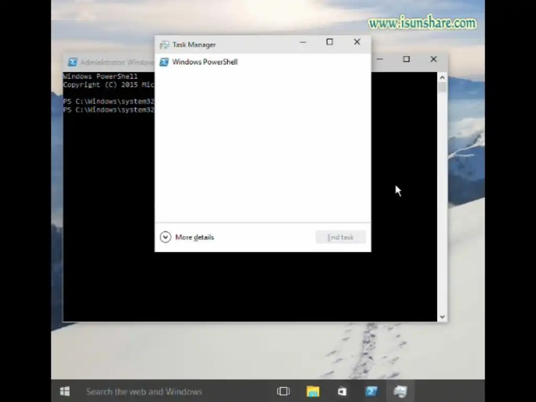The height and width of the screenshot is (402, 536).
Task: Click the Task Manager title bar icon
Action: [164, 45]
